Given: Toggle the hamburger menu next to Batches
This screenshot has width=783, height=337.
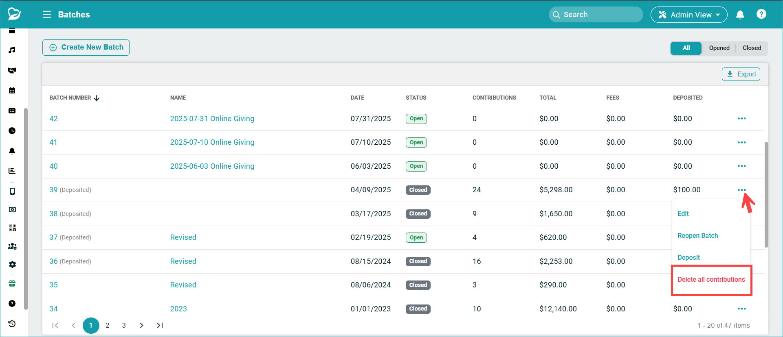Looking at the screenshot, I should point(47,15).
